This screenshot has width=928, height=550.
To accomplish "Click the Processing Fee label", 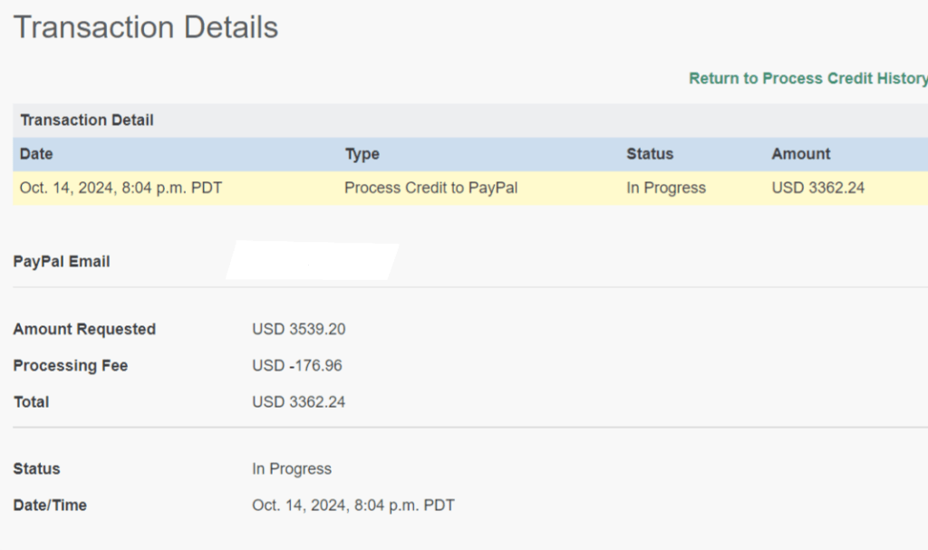I will [71, 366].
